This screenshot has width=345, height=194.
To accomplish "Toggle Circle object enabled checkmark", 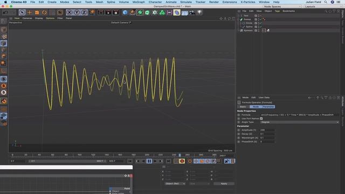I will (261, 23).
